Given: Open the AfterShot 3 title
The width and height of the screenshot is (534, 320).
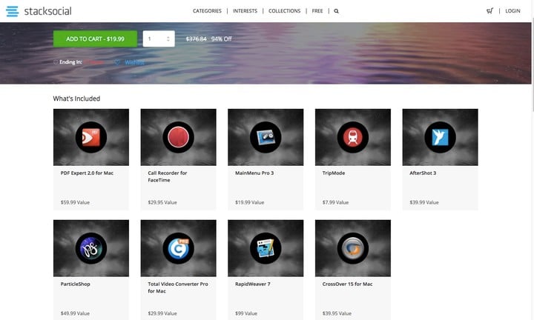Looking at the screenshot, I should 423,173.
